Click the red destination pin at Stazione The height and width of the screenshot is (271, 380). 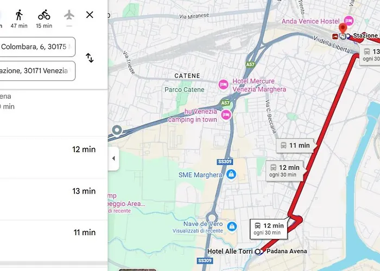click(x=343, y=29)
